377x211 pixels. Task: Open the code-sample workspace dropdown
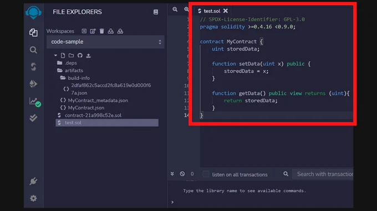105,42
